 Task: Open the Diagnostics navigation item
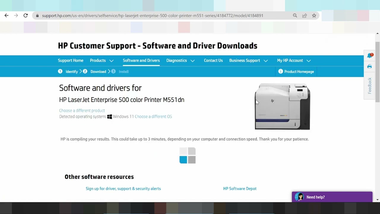click(176, 60)
